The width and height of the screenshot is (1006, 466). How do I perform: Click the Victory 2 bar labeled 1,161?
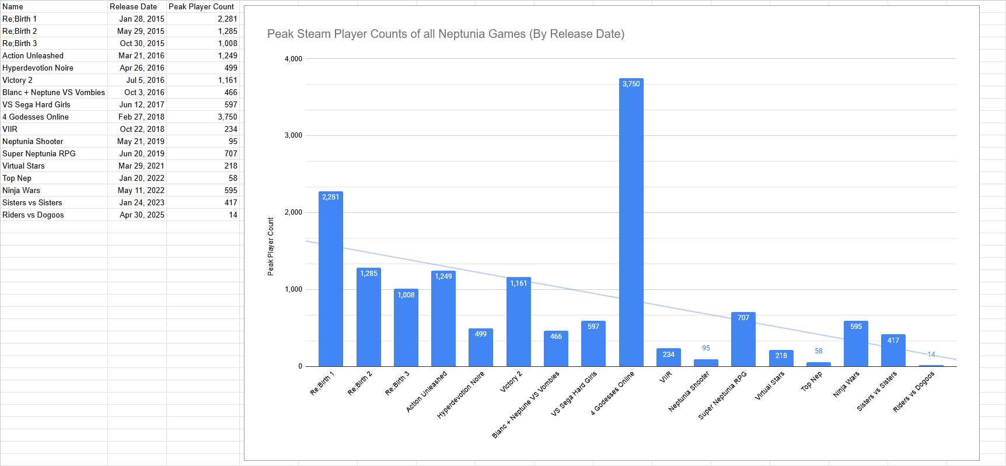(x=519, y=322)
